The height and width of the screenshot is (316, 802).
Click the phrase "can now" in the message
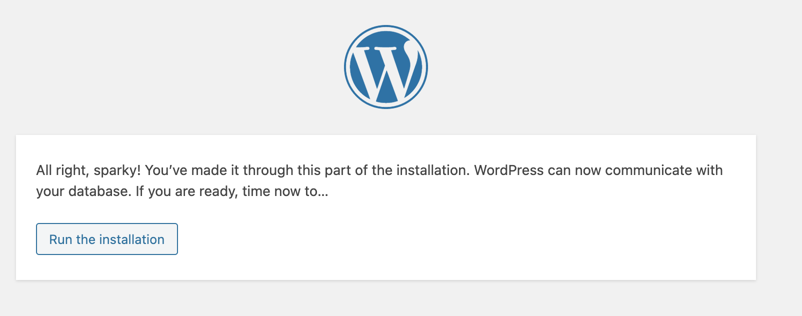click(x=574, y=170)
